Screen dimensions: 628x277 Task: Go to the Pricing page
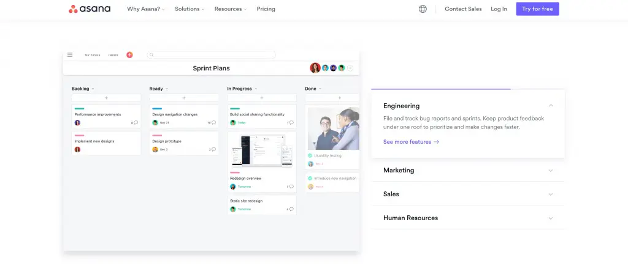point(266,9)
